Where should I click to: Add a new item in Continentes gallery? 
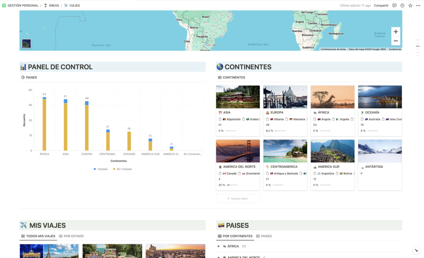(238, 198)
